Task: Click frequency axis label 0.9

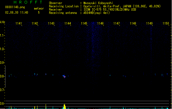Action: pyautogui.click(x=2, y=63)
